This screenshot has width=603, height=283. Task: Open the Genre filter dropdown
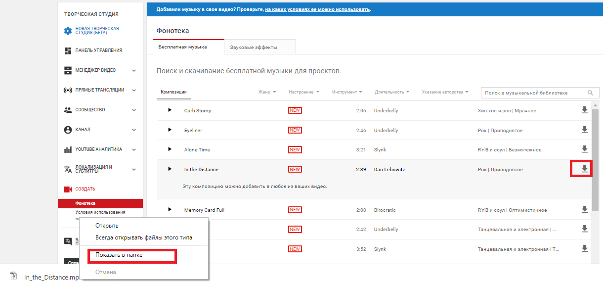point(267,92)
